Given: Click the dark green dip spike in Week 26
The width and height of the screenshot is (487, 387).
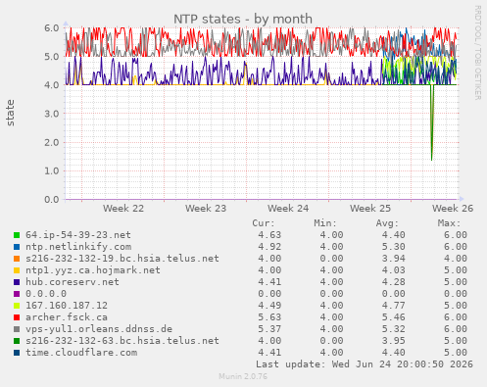Looking at the screenshot, I should pyautogui.click(x=432, y=122).
